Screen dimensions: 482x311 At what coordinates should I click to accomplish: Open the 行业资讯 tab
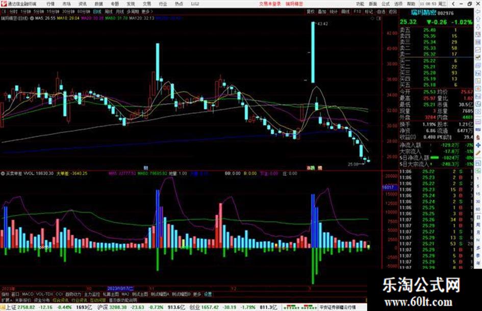[x=79, y=300]
